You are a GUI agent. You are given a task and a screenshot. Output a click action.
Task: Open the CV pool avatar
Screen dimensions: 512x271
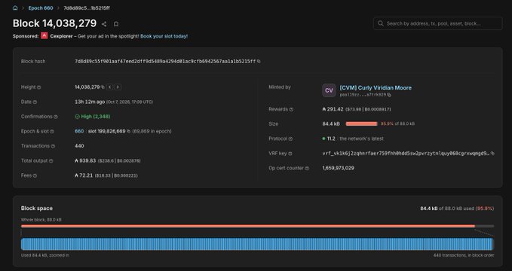[329, 90]
